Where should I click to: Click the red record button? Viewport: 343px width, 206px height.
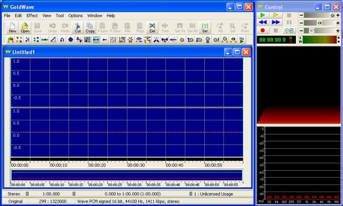pyautogui.click(x=263, y=30)
